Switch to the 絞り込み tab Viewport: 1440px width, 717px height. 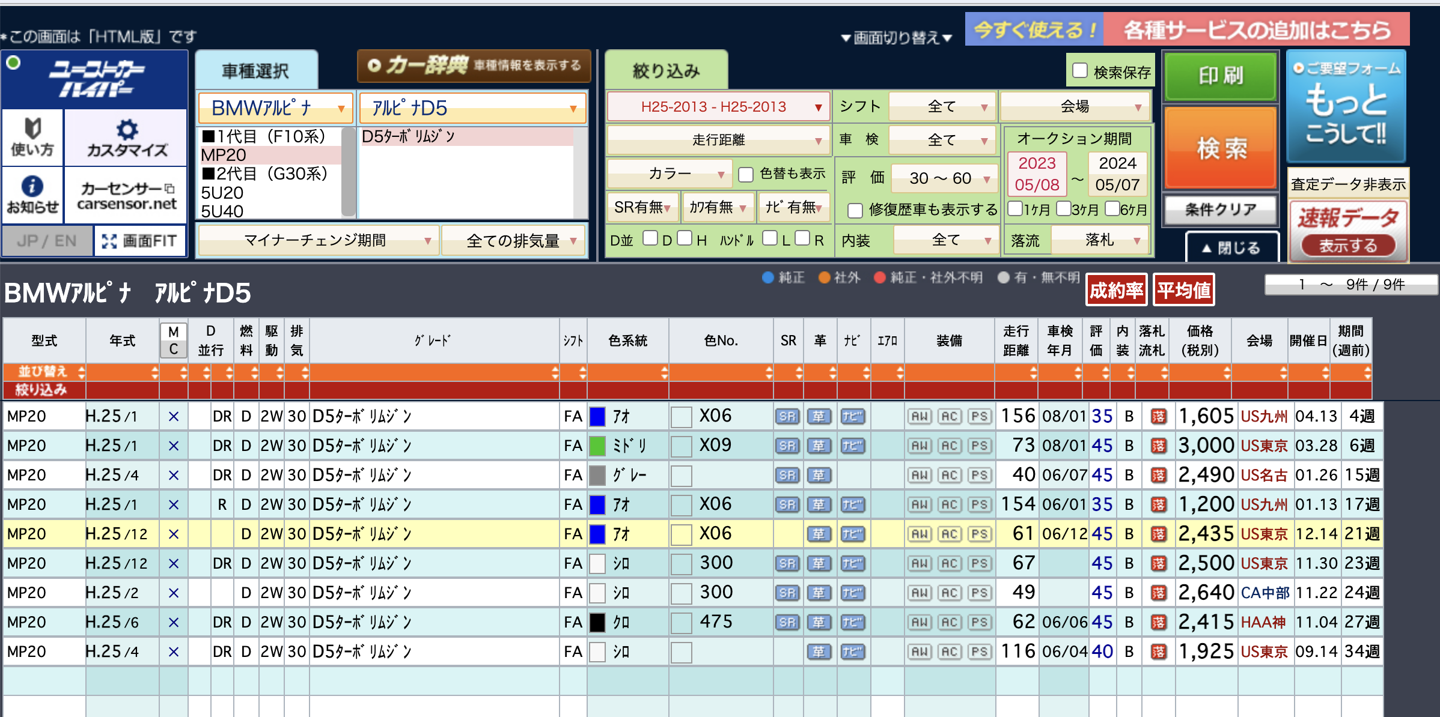[666, 71]
